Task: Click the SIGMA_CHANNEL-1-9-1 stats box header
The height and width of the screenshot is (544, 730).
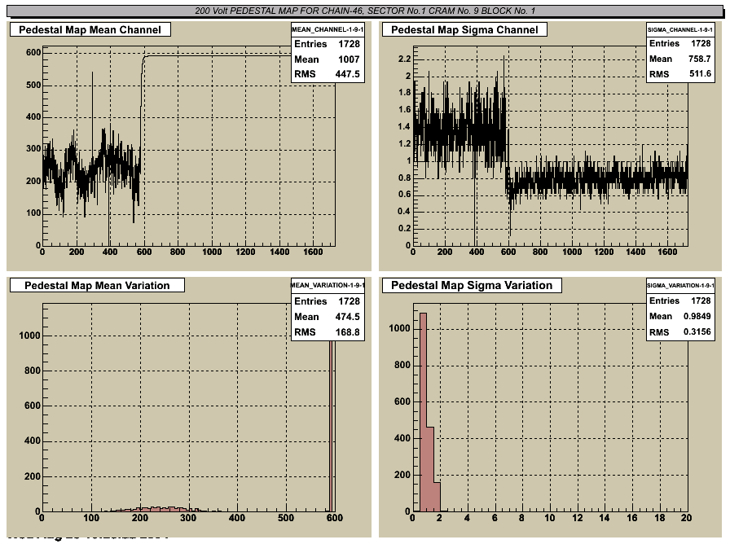Action: (x=680, y=29)
